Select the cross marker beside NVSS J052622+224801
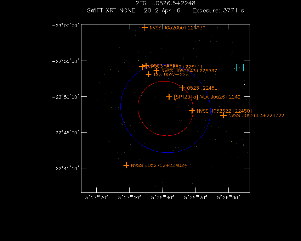 click(x=192, y=111)
